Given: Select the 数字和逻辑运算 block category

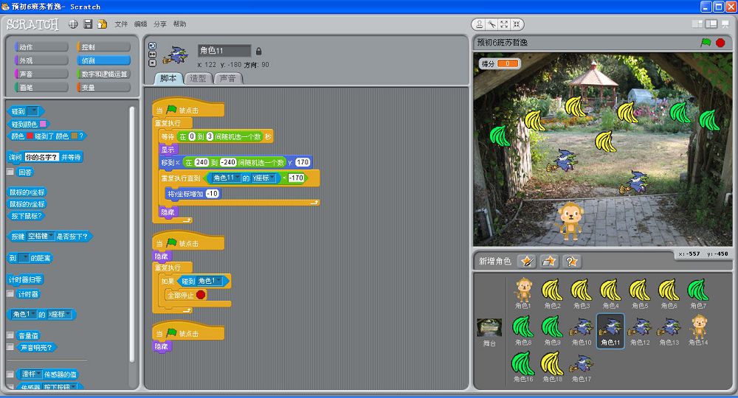Looking at the screenshot, I should coord(103,74).
